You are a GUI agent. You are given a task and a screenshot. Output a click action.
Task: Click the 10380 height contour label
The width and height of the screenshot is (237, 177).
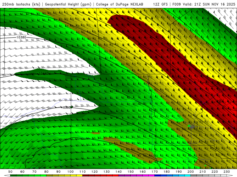point(21,37)
